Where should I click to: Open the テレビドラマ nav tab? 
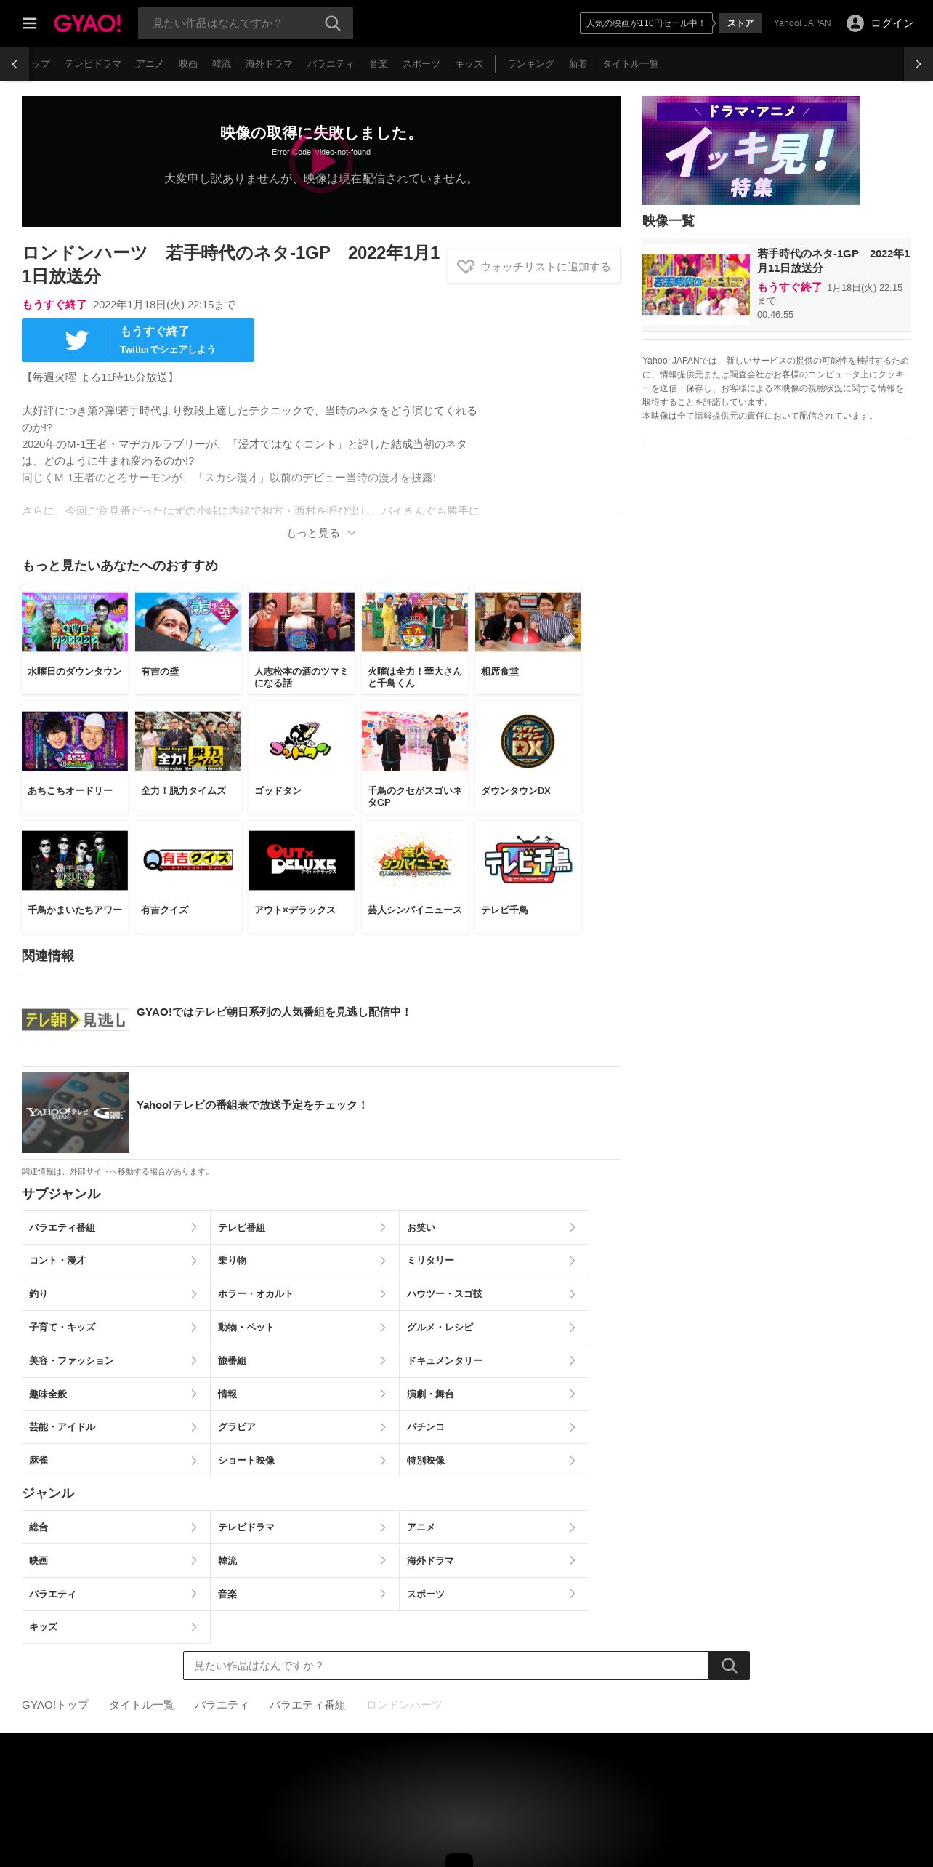click(x=93, y=64)
